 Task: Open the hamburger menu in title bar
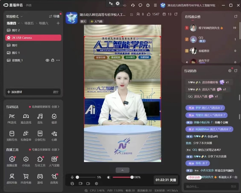[x=155, y=5]
